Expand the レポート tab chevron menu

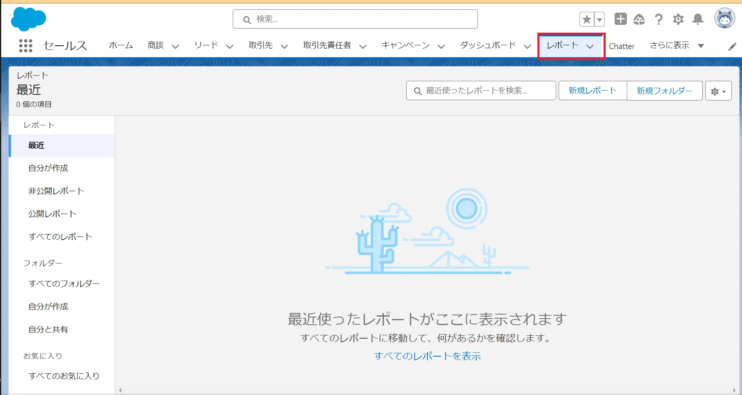click(590, 47)
